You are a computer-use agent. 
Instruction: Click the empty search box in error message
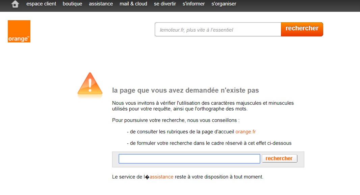coord(189,159)
